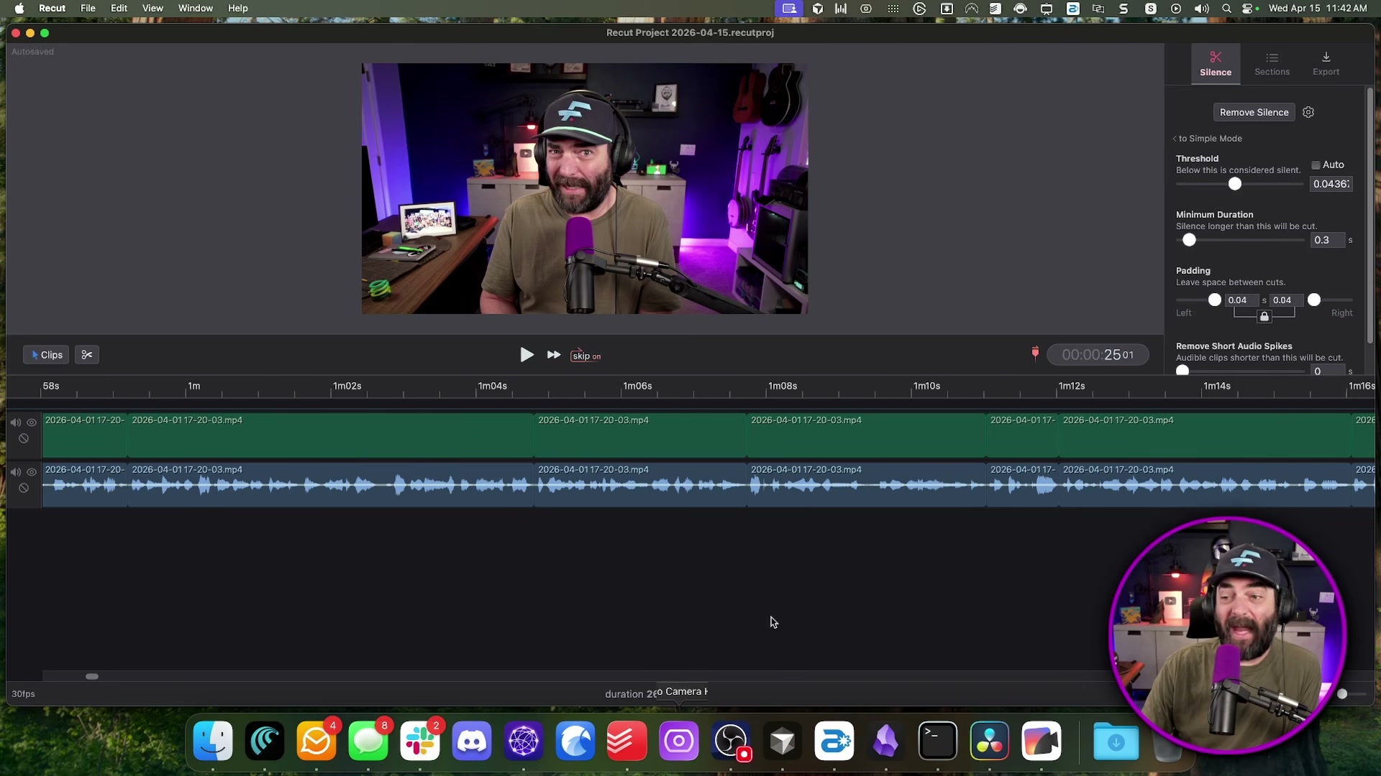This screenshot has width=1381, height=776.
Task: Switch to the Sections tab
Action: coord(1272,63)
